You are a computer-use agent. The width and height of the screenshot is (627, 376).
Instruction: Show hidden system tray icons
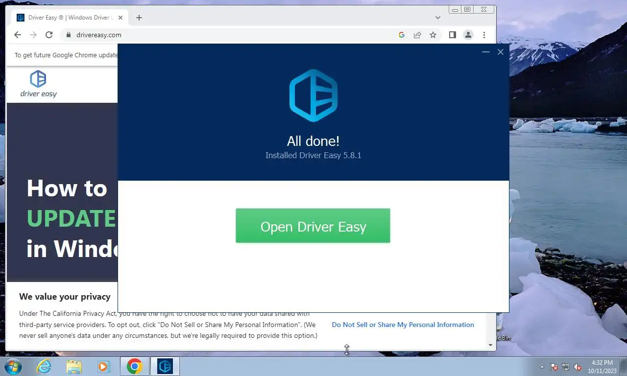542,367
